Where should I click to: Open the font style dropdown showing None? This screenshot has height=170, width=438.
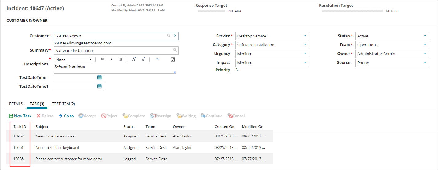coord(74,60)
